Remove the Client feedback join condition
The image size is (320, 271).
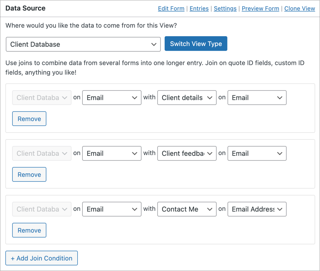[x=29, y=174]
